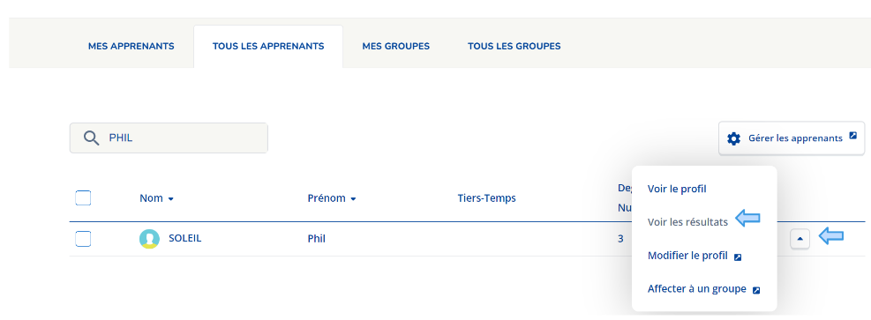Click the magnifying glass search icon
The height and width of the screenshot is (320, 871).
91,138
